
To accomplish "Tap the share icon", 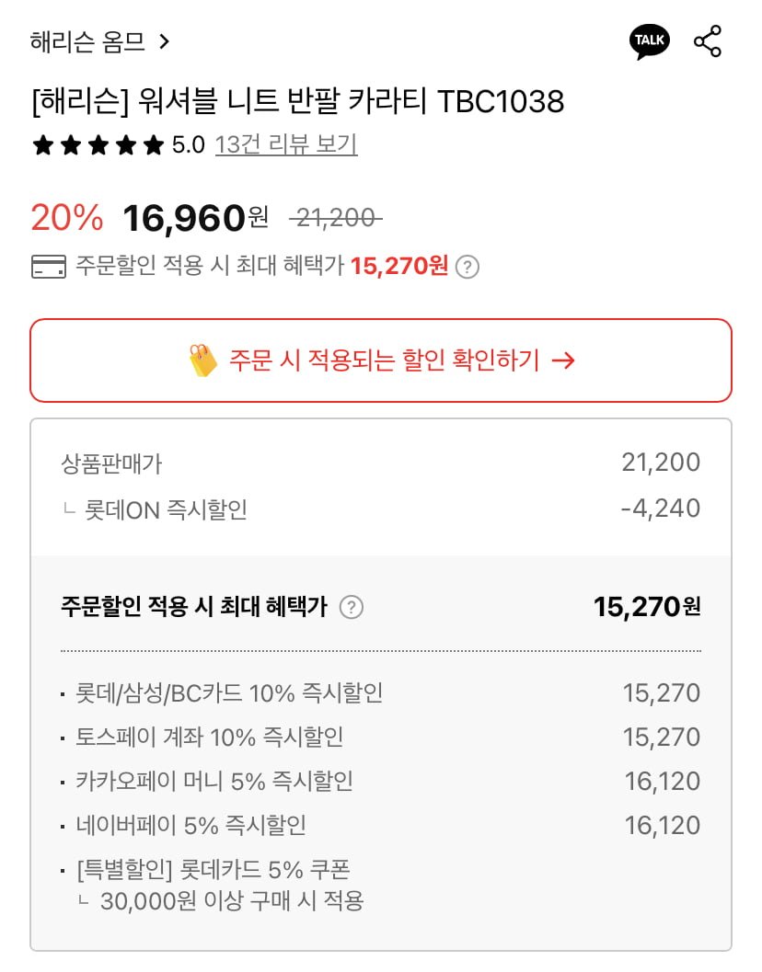I will pyautogui.click(x=708, y=42).
